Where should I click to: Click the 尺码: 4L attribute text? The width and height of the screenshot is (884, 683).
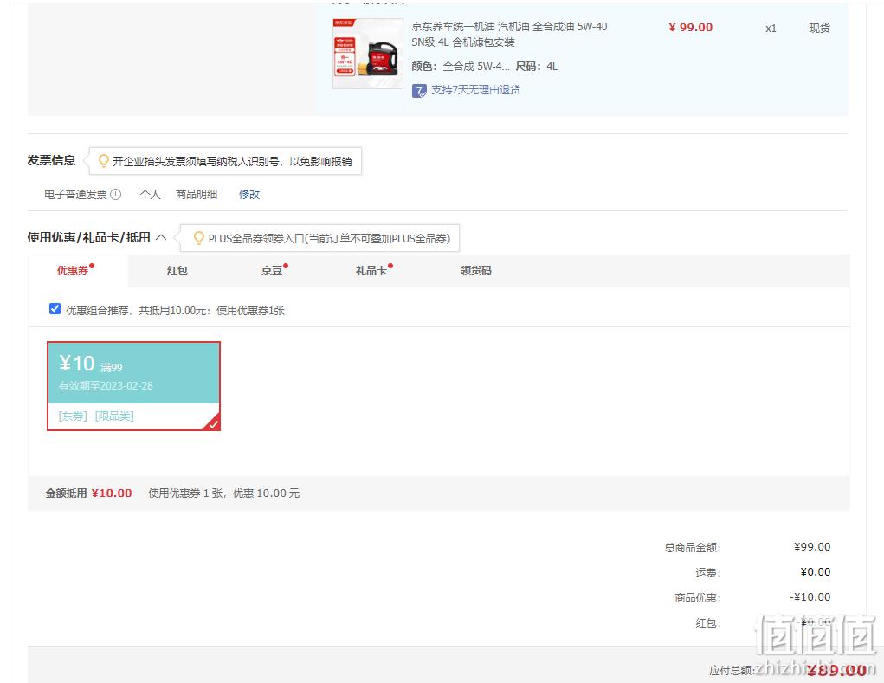pos(537,67)
